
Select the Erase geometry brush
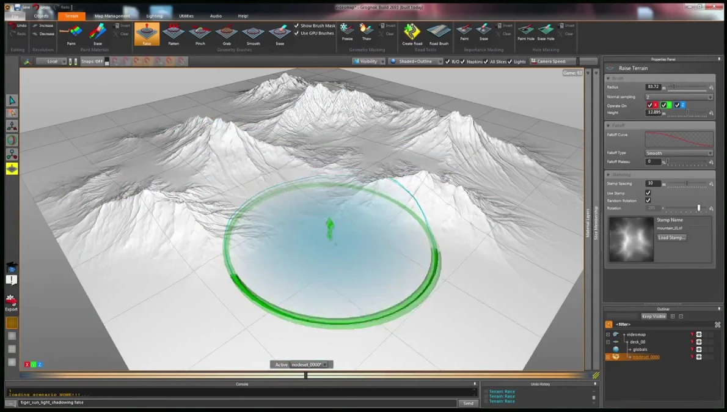(x=280, y=34)
